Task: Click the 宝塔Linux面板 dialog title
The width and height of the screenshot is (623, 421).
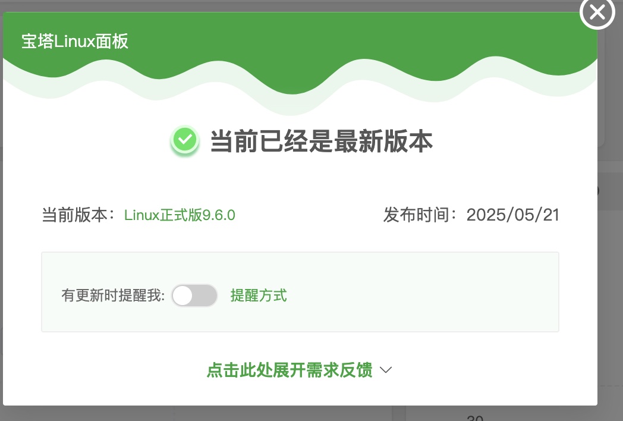Action: (75, 42)
